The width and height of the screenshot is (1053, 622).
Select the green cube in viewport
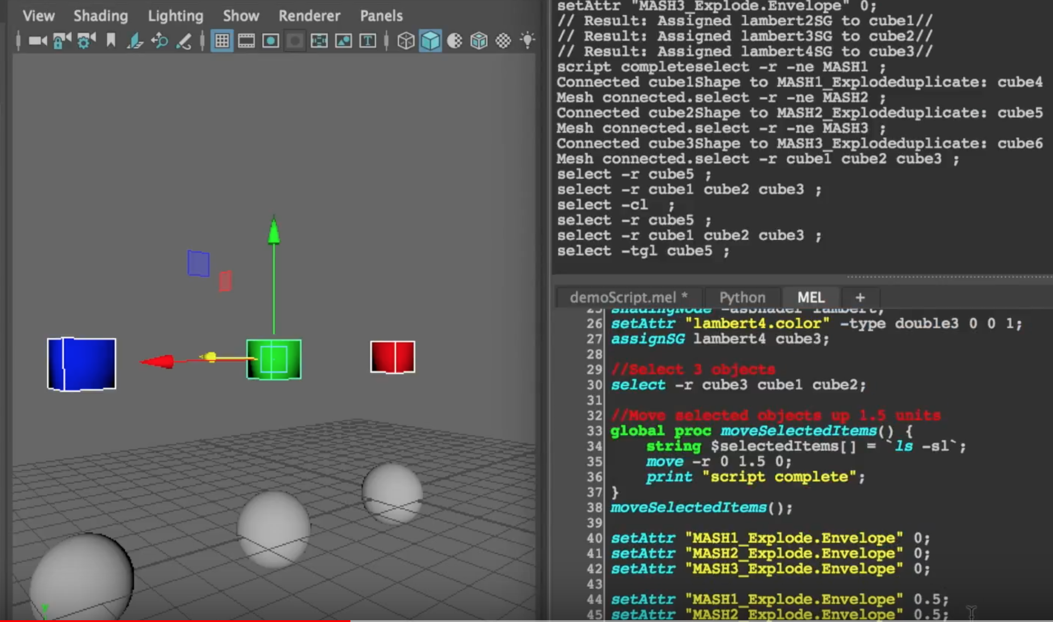pyautogui.click(x=274, y=359)
